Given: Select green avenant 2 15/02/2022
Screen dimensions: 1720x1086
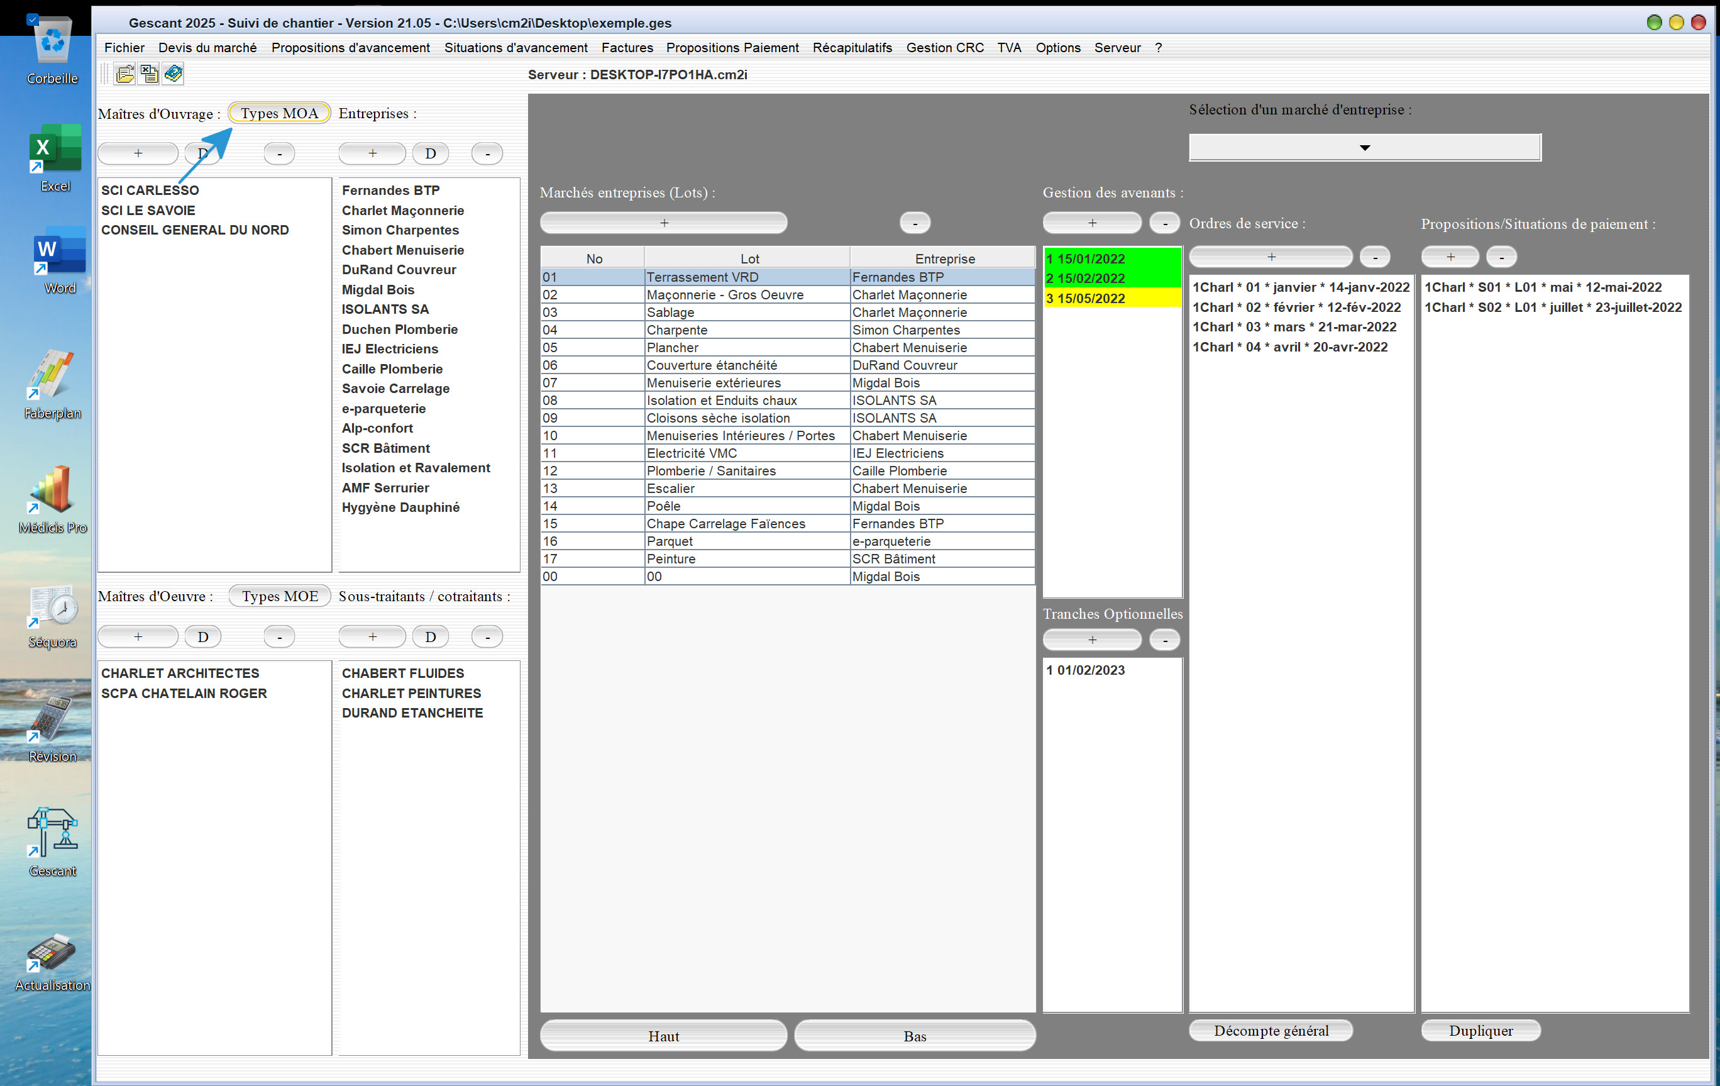Looking at the screenshot, I should click(1112, 278).
